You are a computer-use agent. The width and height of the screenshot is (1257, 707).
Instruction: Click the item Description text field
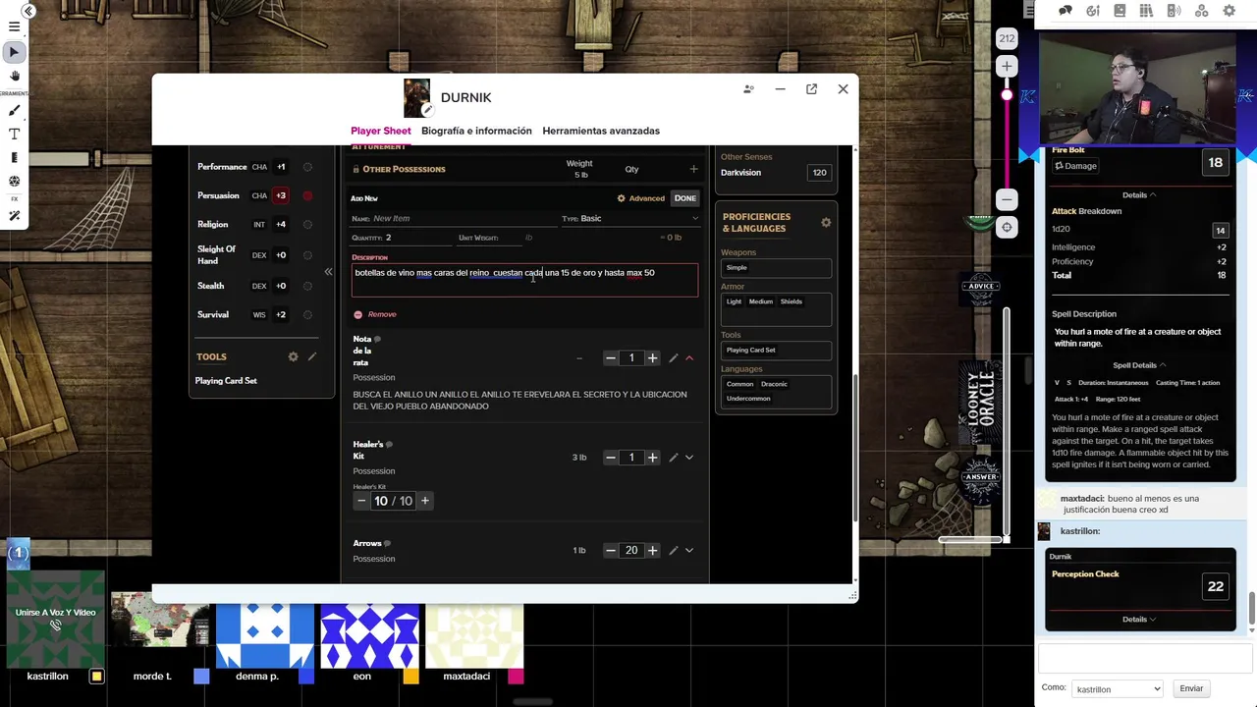click(x=524, y=279)
